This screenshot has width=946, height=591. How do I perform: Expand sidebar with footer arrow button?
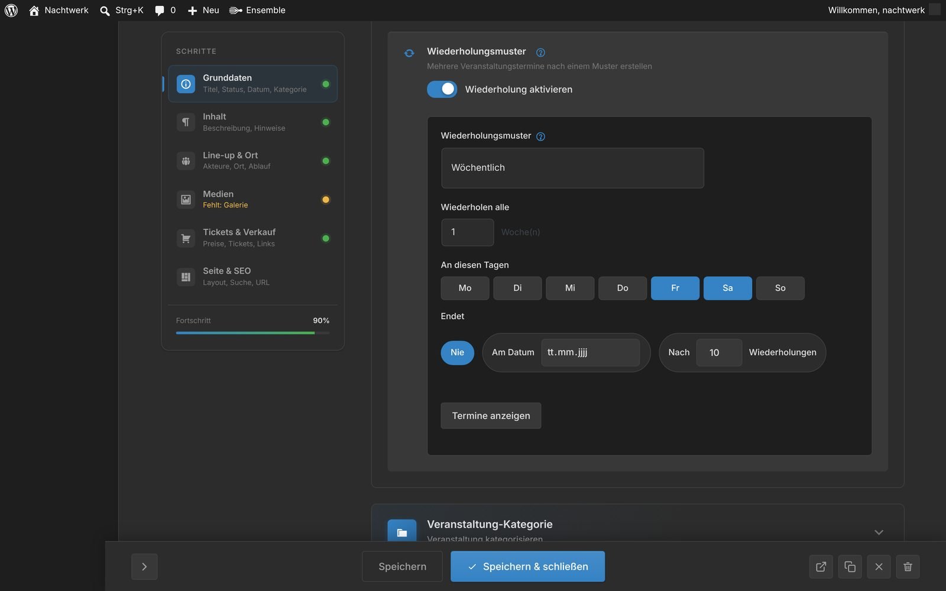click(144, 567)
